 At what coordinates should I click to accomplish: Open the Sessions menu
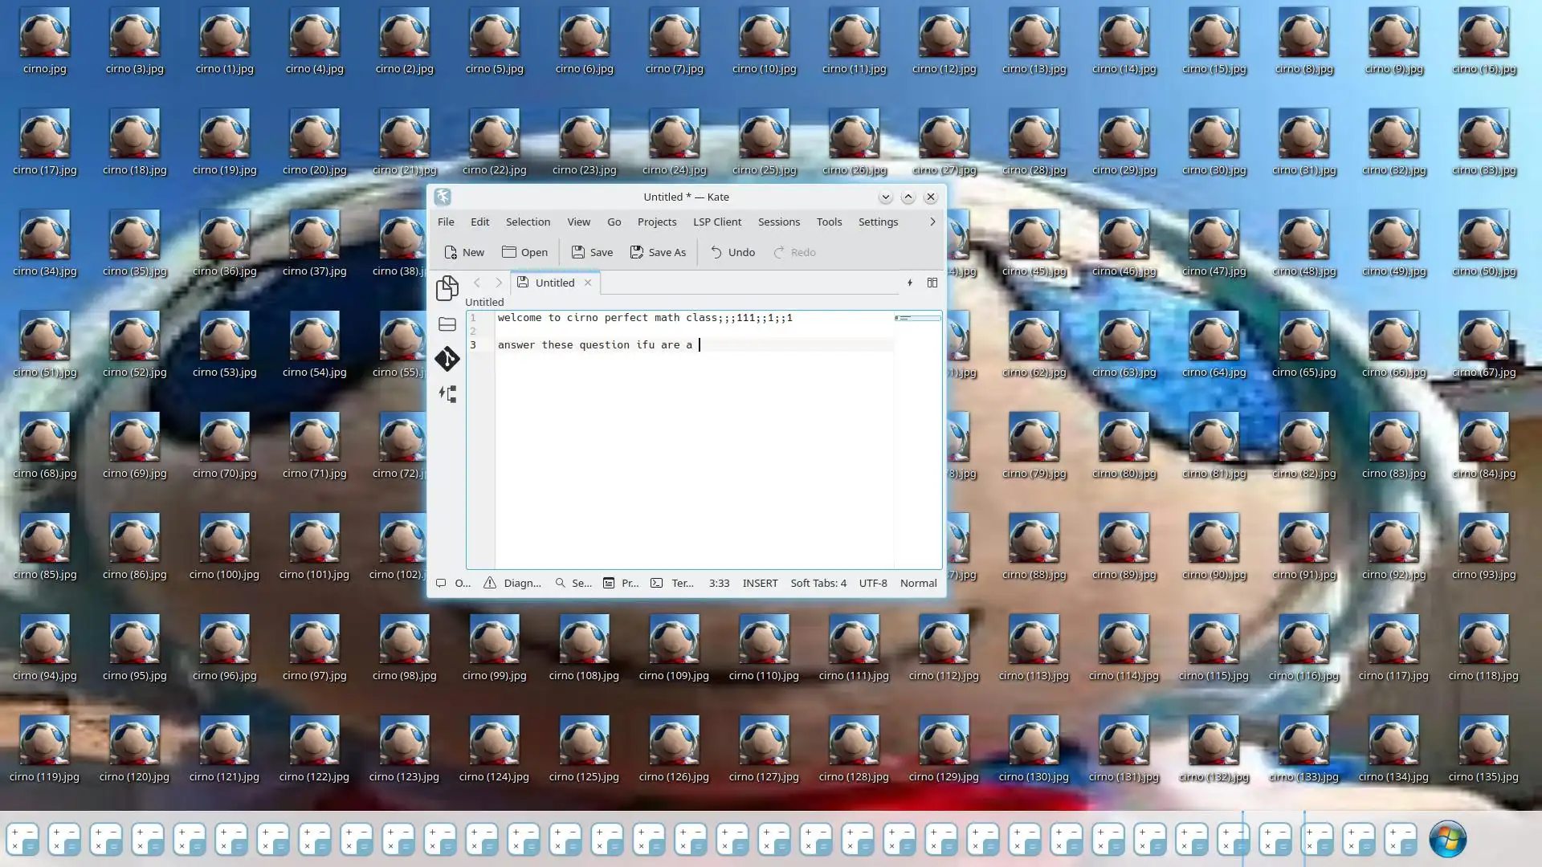[x=778, y=222]
